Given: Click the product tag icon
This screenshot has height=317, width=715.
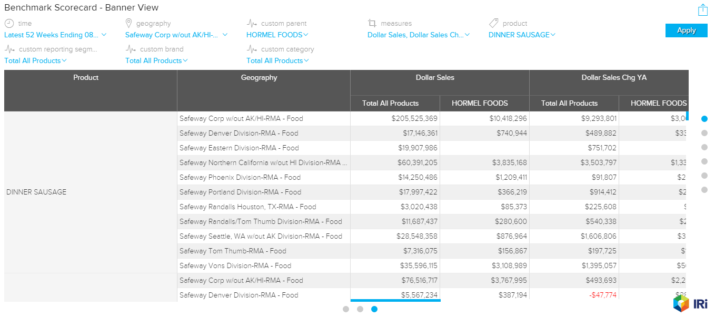Looking at the screenshot, I should tap(493, 23).
